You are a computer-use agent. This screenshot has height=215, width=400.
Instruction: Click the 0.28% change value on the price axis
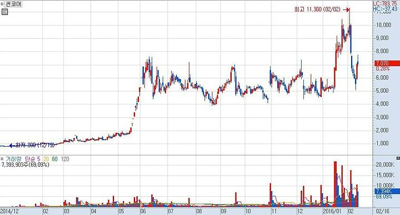point(382,69)
